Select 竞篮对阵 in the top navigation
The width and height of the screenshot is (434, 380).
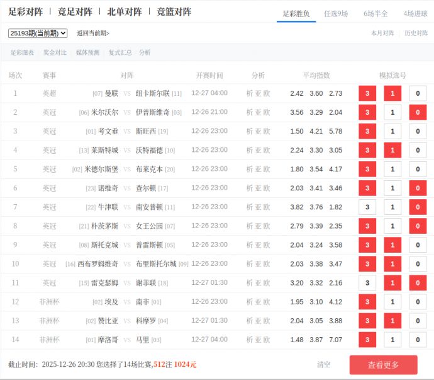[174, 12]
